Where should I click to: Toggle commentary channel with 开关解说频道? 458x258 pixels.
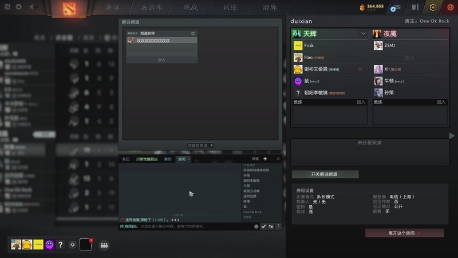click(x=325, y=174)
